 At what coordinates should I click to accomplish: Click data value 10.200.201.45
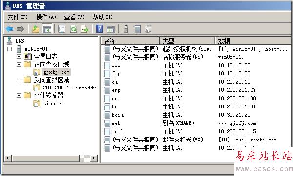[237, 132]
